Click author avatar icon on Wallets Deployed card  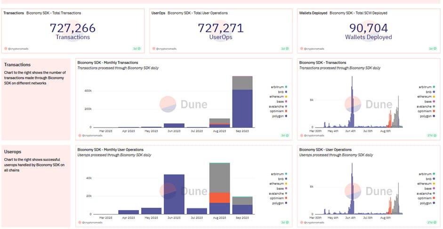point(301,49)
